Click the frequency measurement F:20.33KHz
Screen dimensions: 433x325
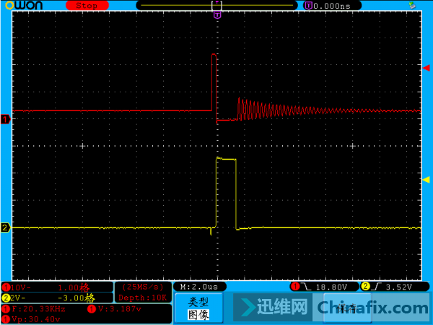tap(40, 309)
